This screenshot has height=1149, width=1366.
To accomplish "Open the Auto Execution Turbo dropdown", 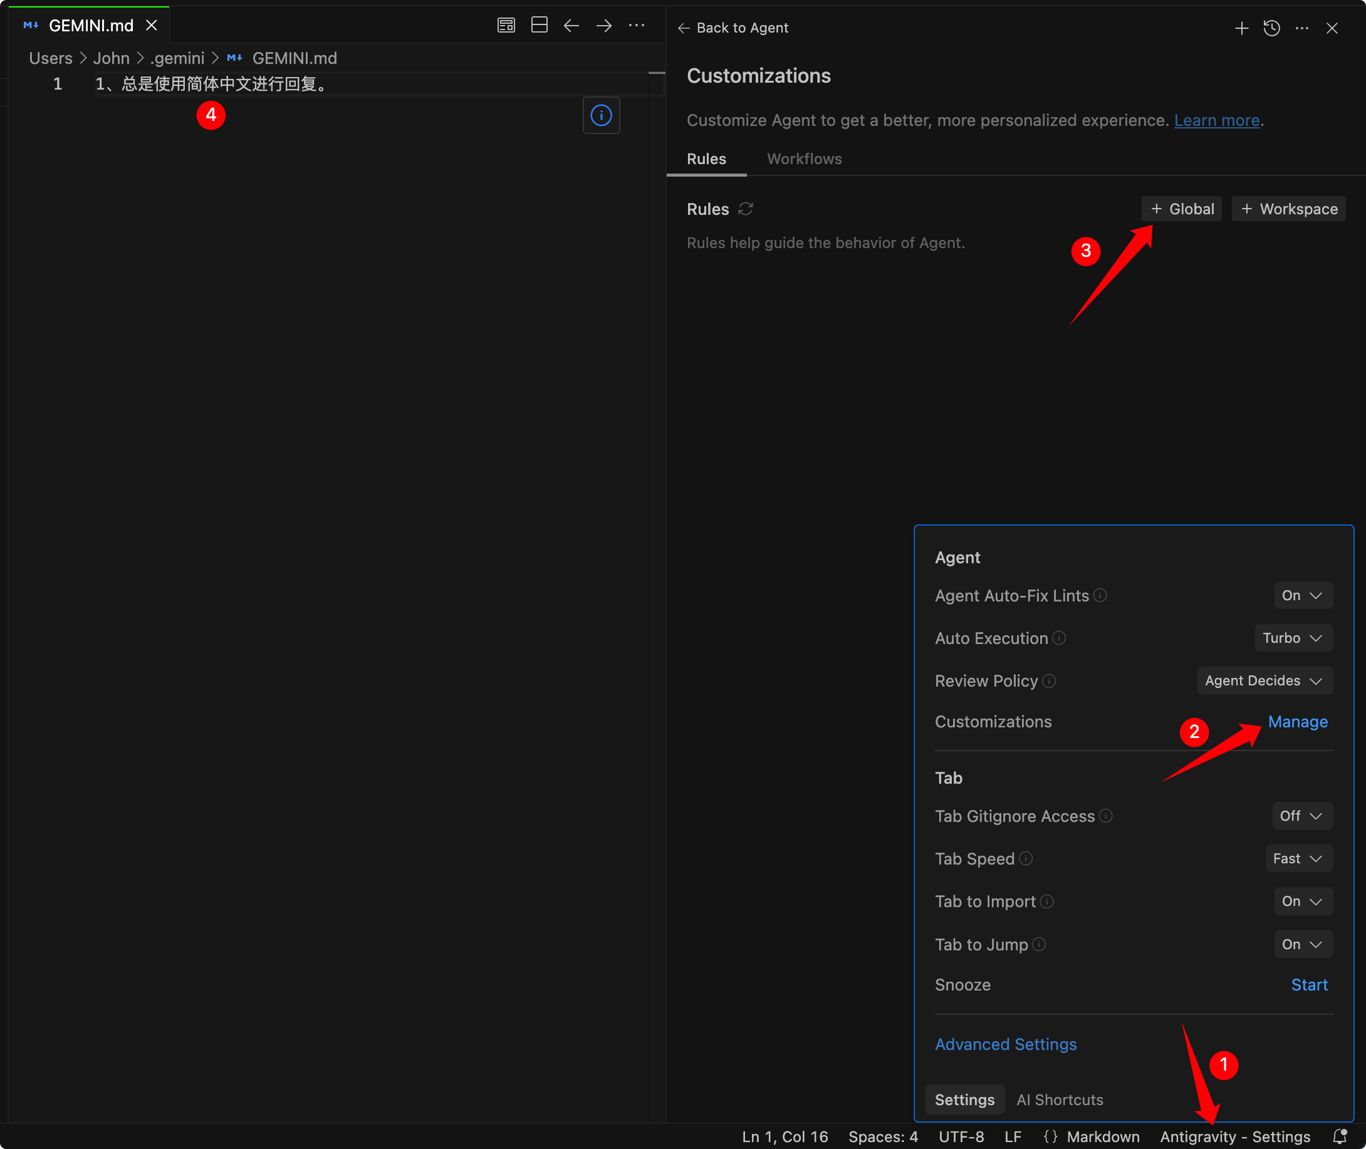I will 1293,638.
